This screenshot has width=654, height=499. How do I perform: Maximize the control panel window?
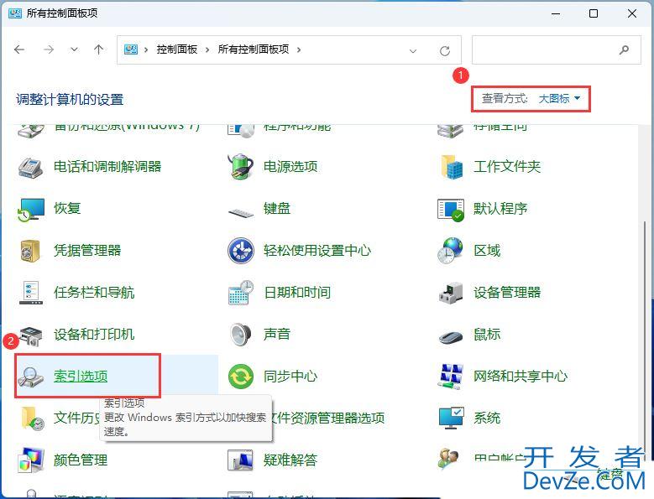pos(593,13)
